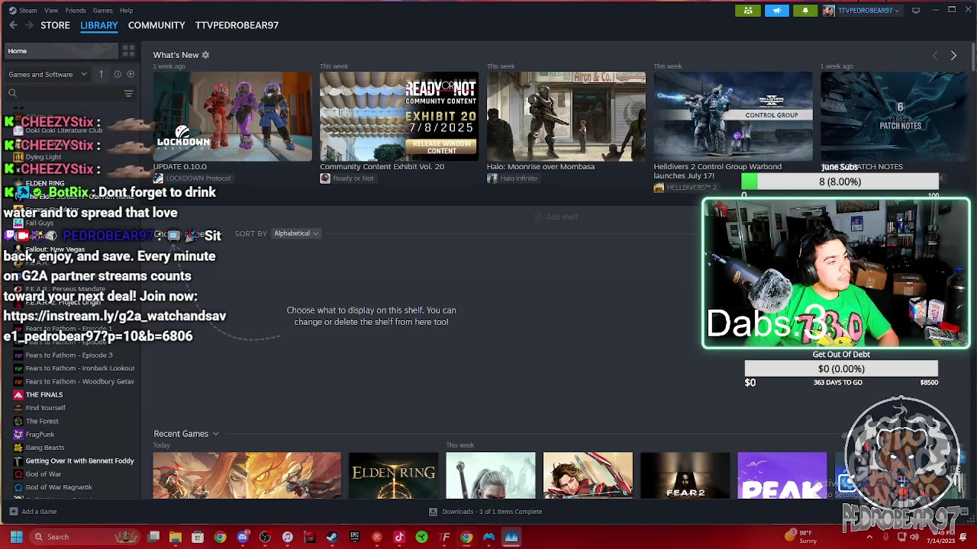Screen dimensions: 977x549
Task: Select Fears to Fathom - Episode 3
Action: point(69,355)
